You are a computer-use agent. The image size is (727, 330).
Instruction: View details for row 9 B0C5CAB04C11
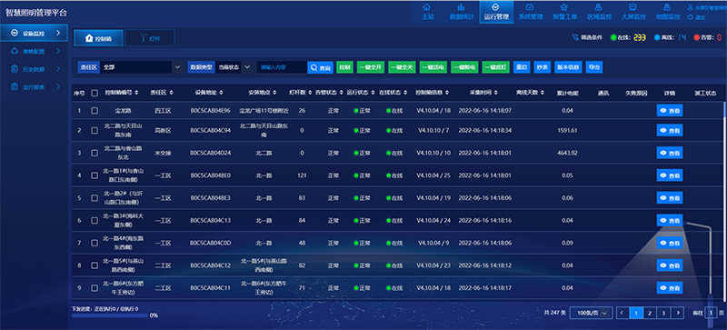pos(670,288)
